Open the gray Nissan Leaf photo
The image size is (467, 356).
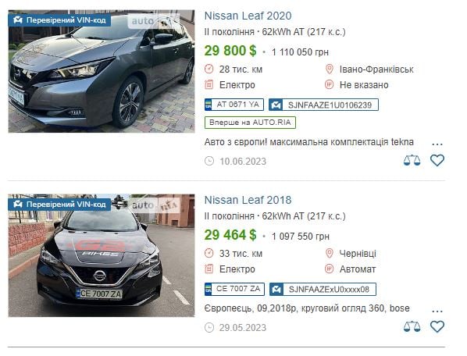tap(102, 72)
